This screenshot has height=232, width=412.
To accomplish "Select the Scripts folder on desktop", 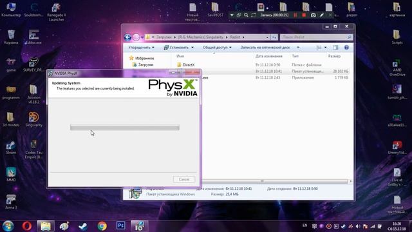I will 397,37.
